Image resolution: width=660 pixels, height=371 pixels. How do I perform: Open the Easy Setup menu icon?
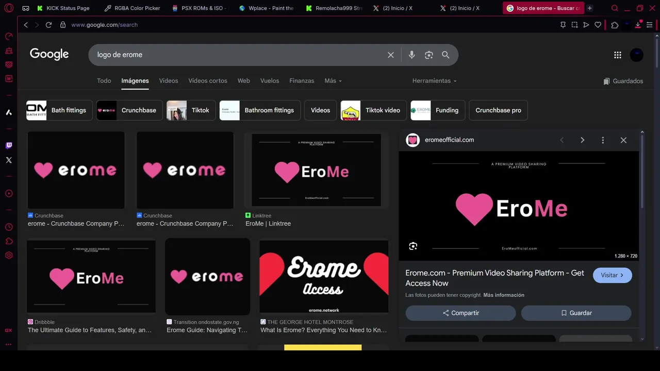click(x=650, y=25)
